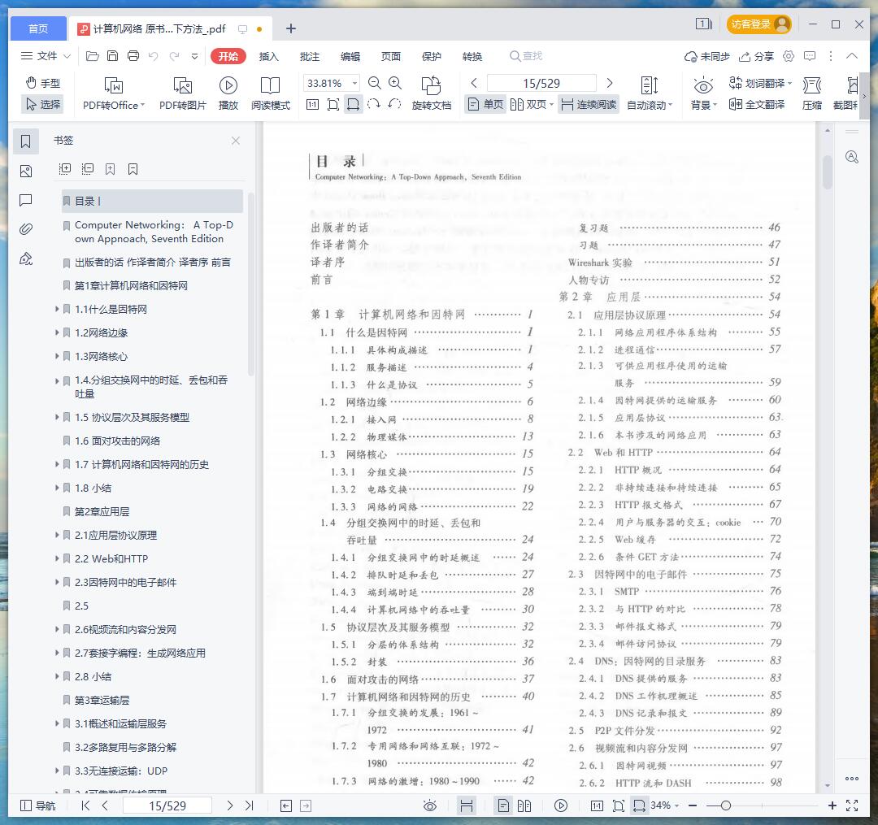Open the annotations sidebar panel

(x=26, y=200)
